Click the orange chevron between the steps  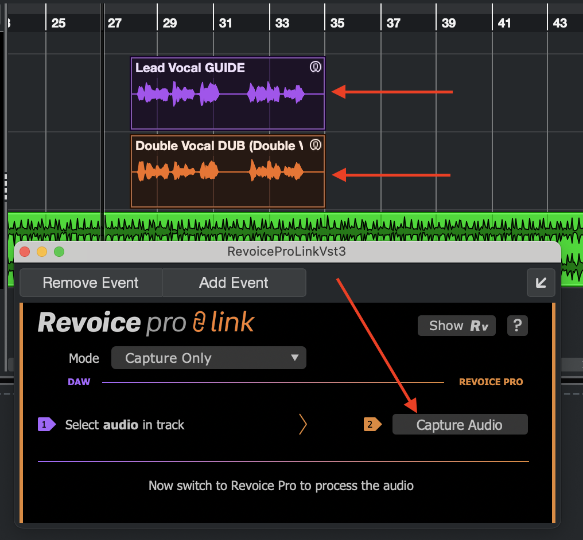[x=303, y=425]
